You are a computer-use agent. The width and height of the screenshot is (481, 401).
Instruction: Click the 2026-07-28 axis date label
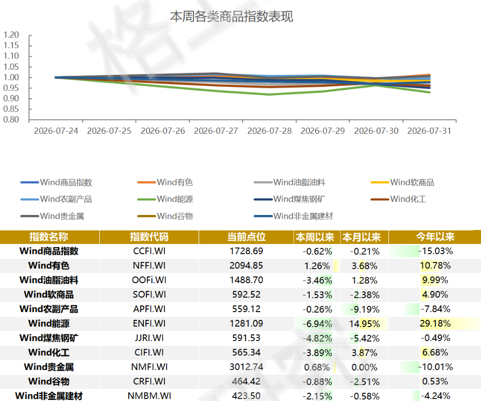269,131
